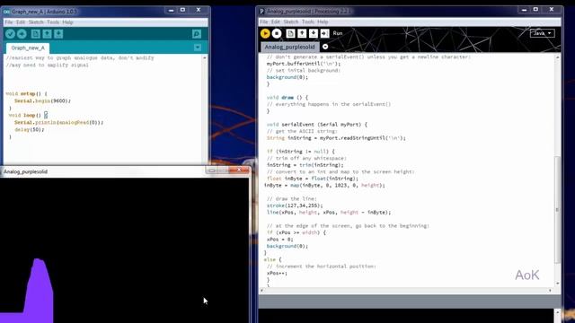The image size is (575, 323).
Task: Click scroll-down arrow in Processing editor
Action: click(x=557, y=284)
